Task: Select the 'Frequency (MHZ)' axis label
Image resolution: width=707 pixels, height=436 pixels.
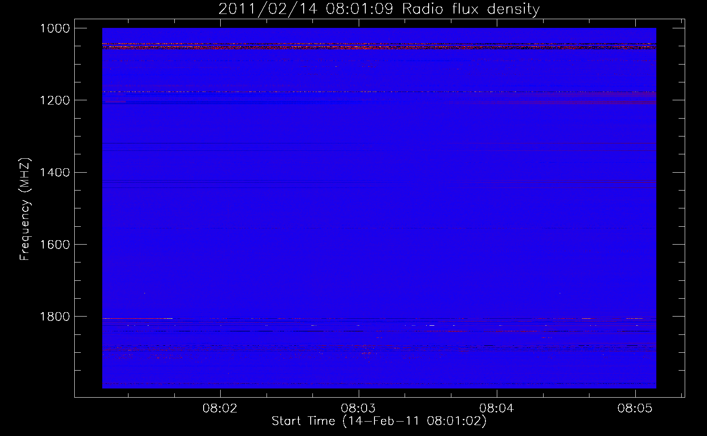Action: tap(25, 209)
